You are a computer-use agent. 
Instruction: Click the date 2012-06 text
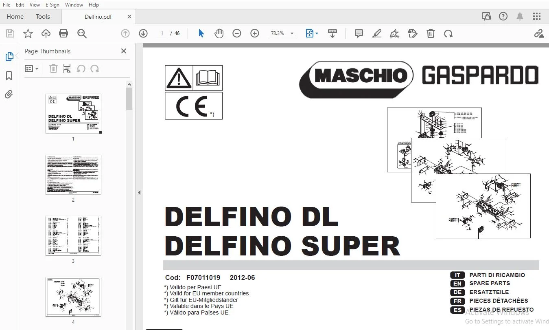[243, 278]
